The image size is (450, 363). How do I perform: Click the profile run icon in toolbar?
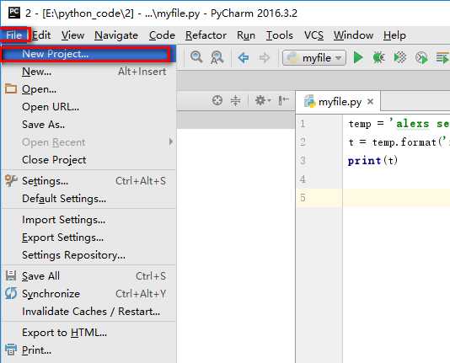(x=421, y=58)
